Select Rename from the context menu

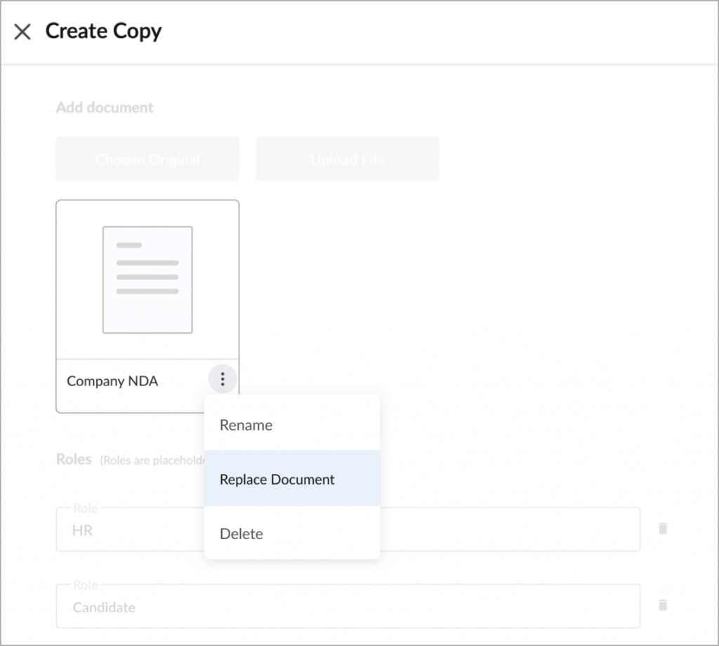tap(246, 425)
